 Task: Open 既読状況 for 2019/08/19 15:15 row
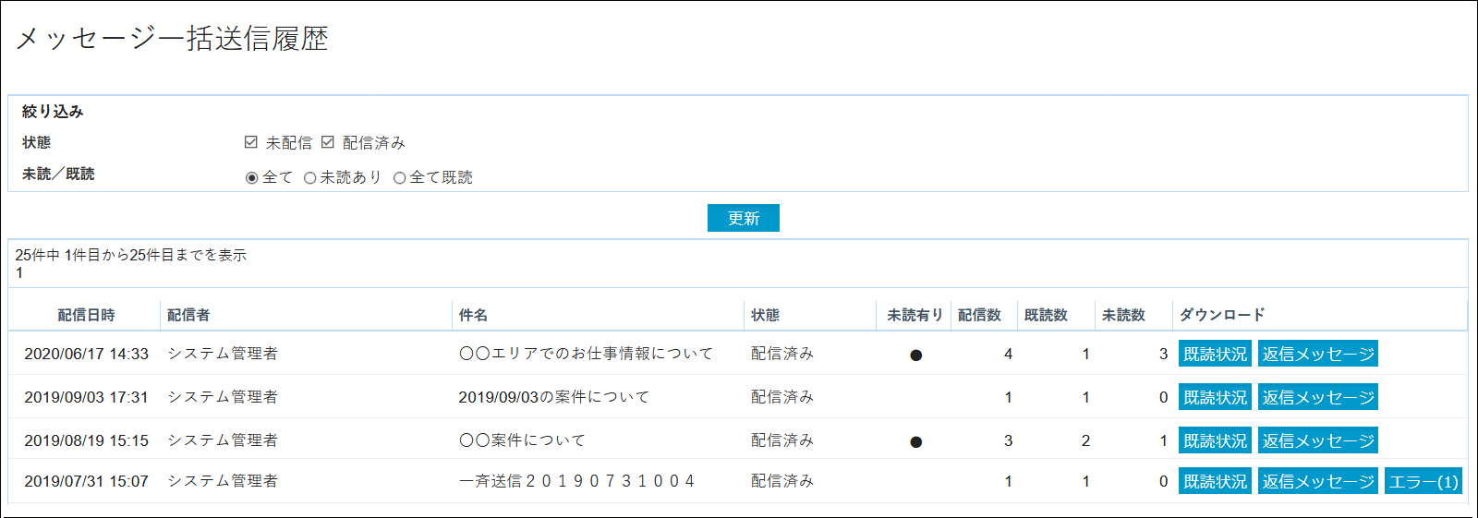[1215, 440]
